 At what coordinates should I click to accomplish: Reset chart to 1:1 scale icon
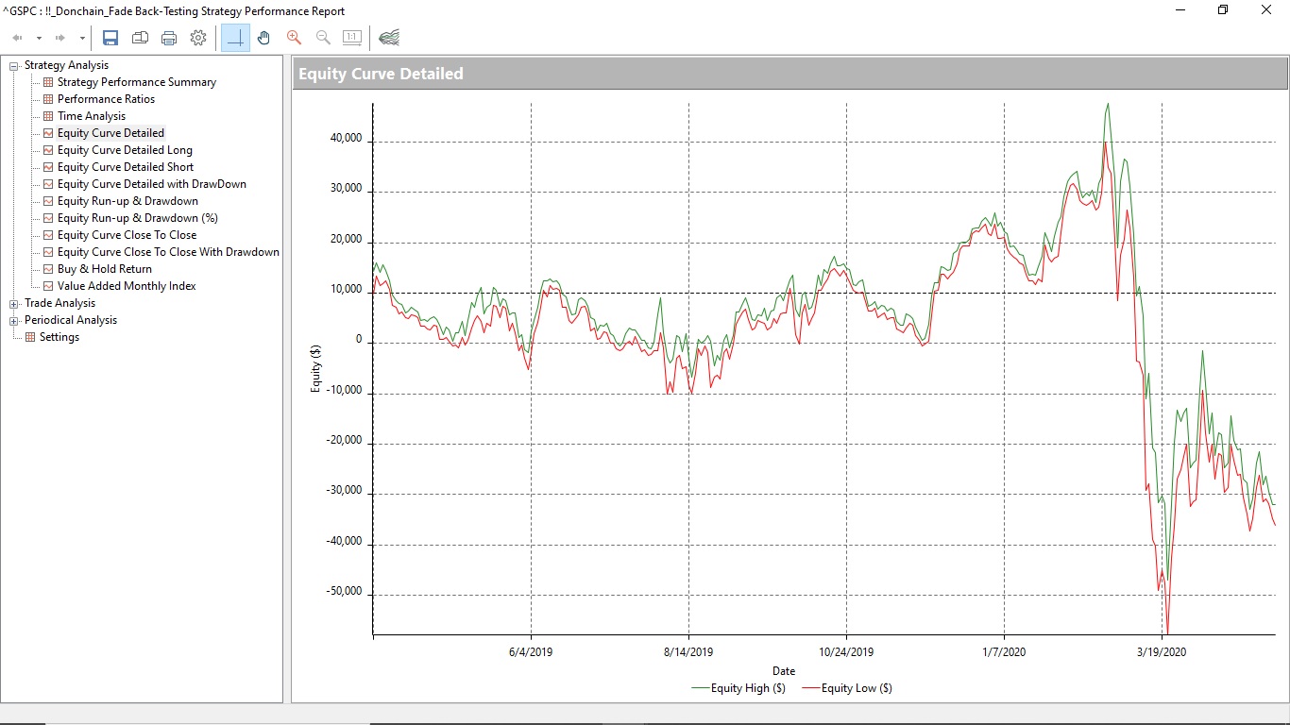pos(352,38)
